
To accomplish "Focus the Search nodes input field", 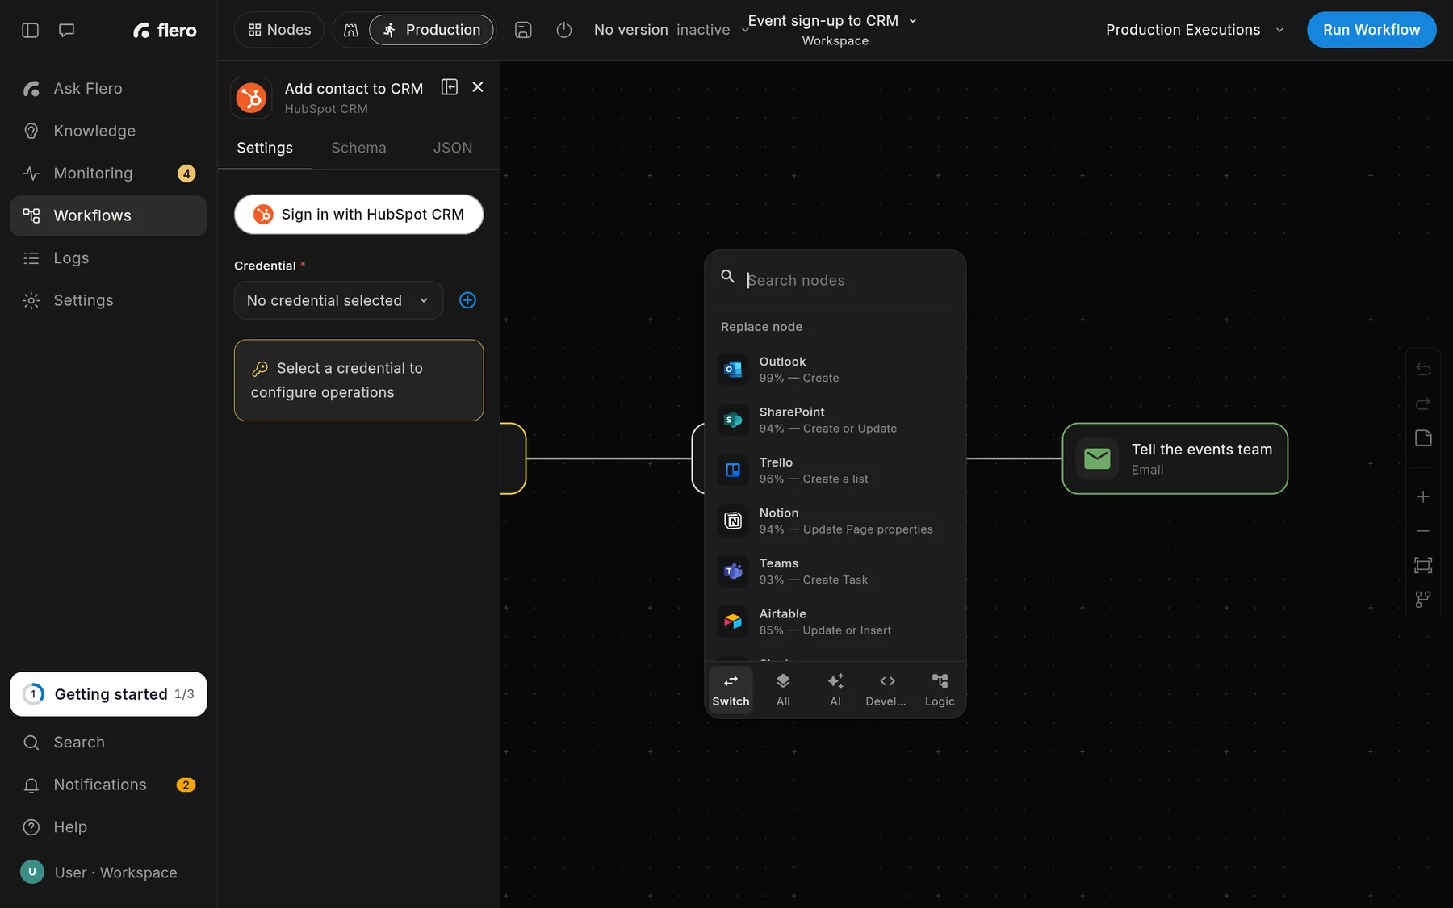I will coord(849,280).
